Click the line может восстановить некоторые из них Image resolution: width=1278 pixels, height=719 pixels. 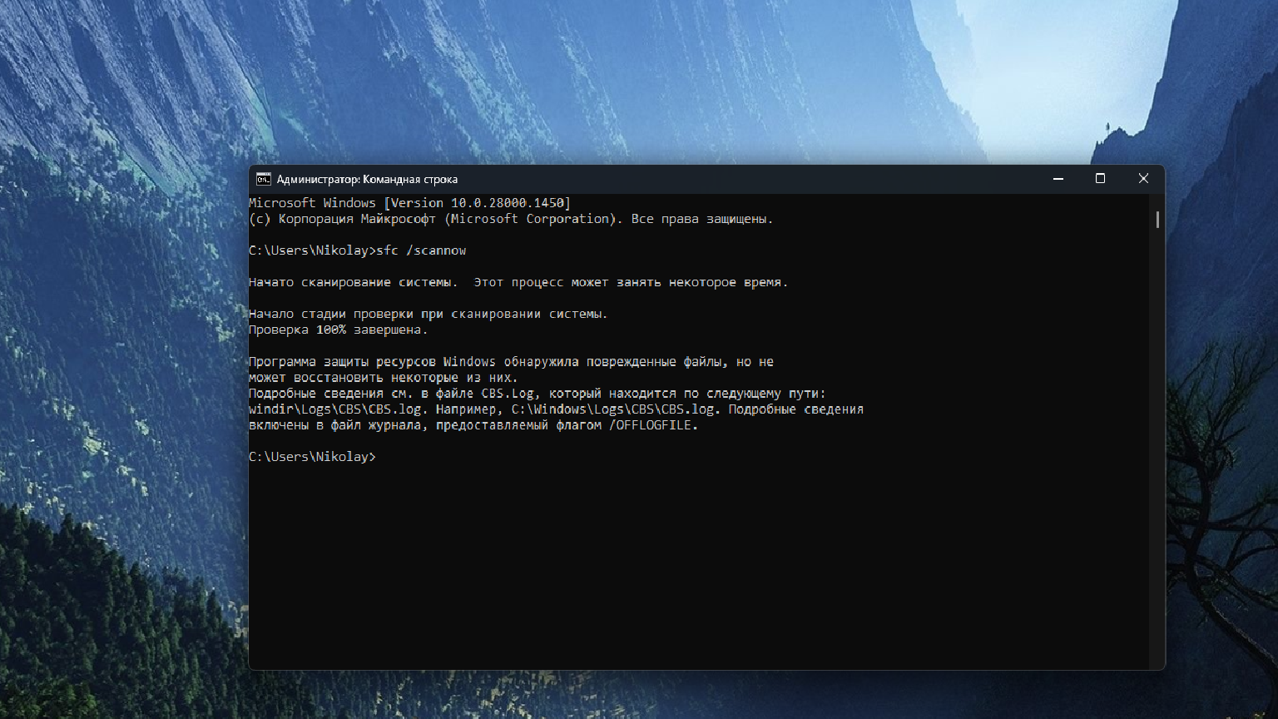click(383, 378)
